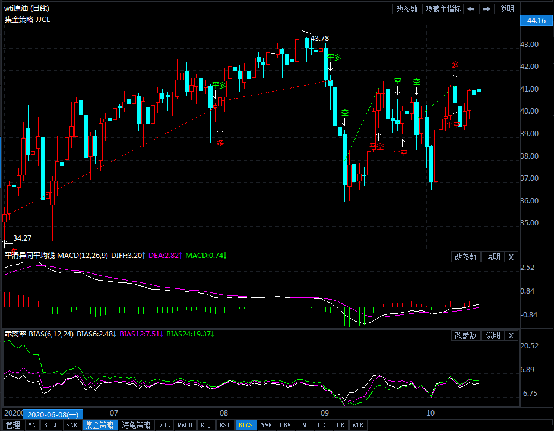Viewport: 554px width, 431px height.
Task: Switch to the ATR indicator tab
Action: (358, 425)
